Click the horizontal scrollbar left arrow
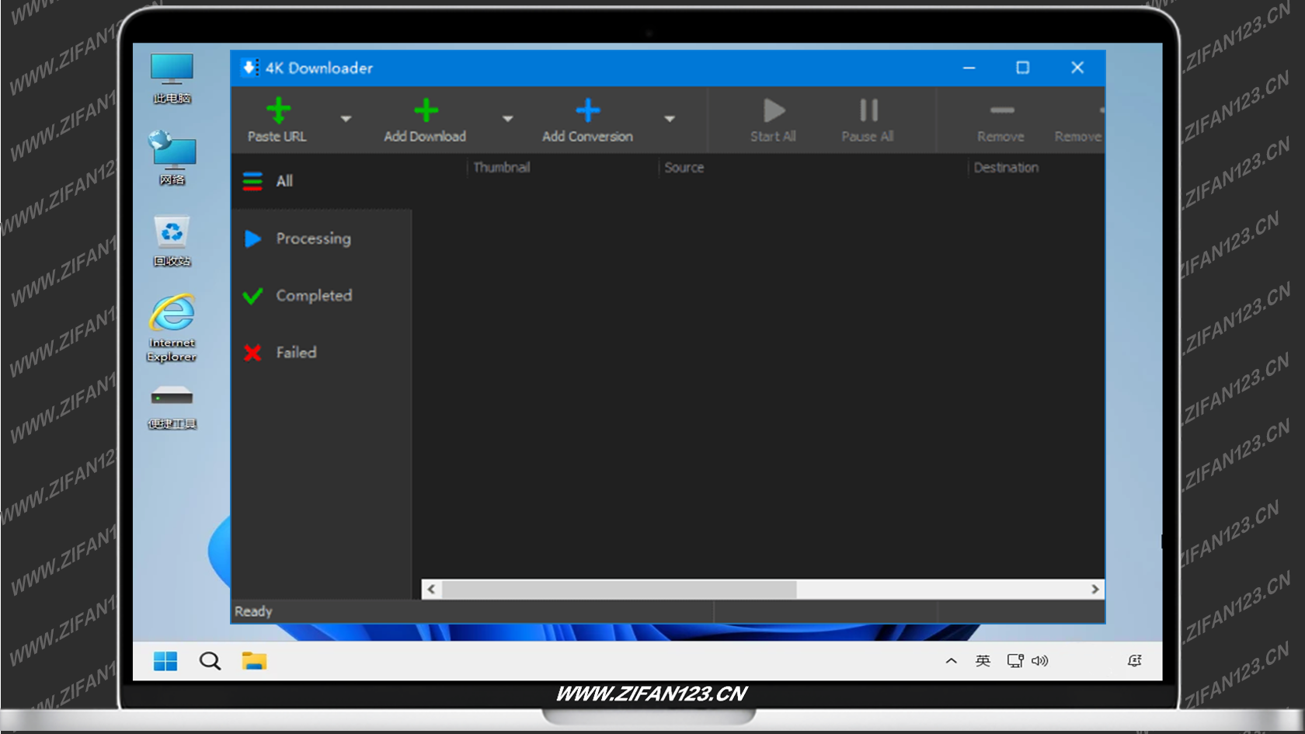Screen dimensions: 1305x734 [x=431, y=590]
